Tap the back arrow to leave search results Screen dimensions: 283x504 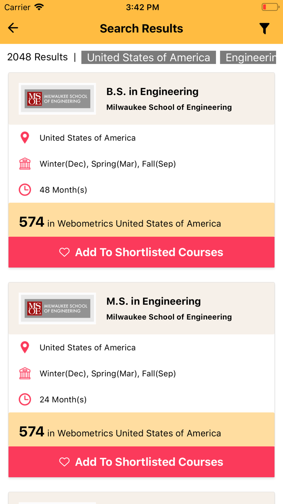(x=13, y=28)
